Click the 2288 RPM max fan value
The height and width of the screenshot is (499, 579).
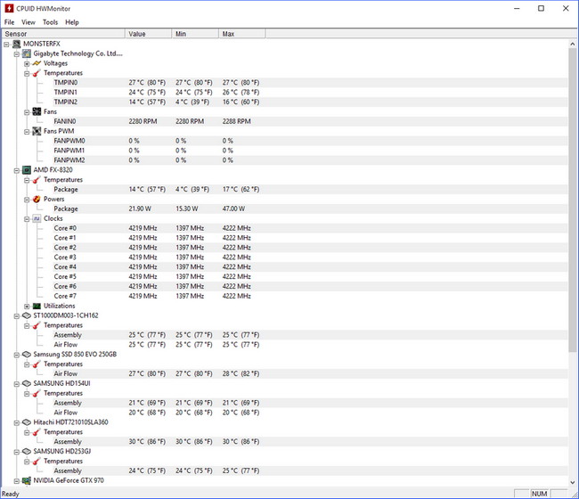pos(236,121)
